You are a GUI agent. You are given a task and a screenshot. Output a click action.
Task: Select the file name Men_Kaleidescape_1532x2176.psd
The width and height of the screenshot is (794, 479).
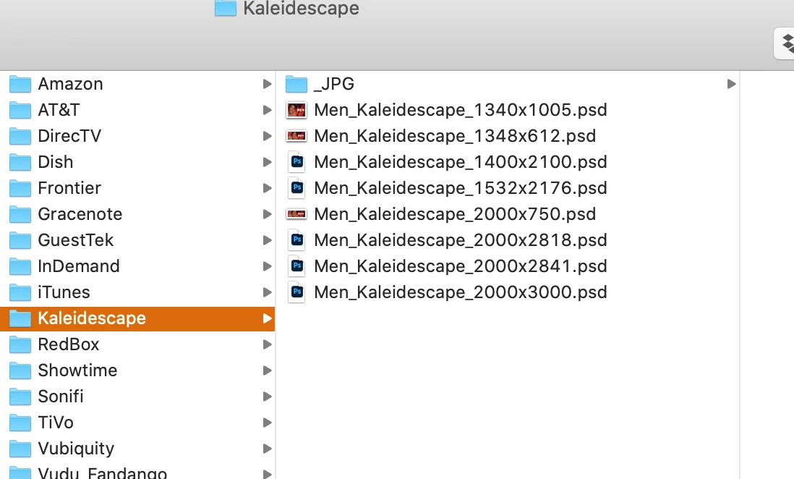461,188
